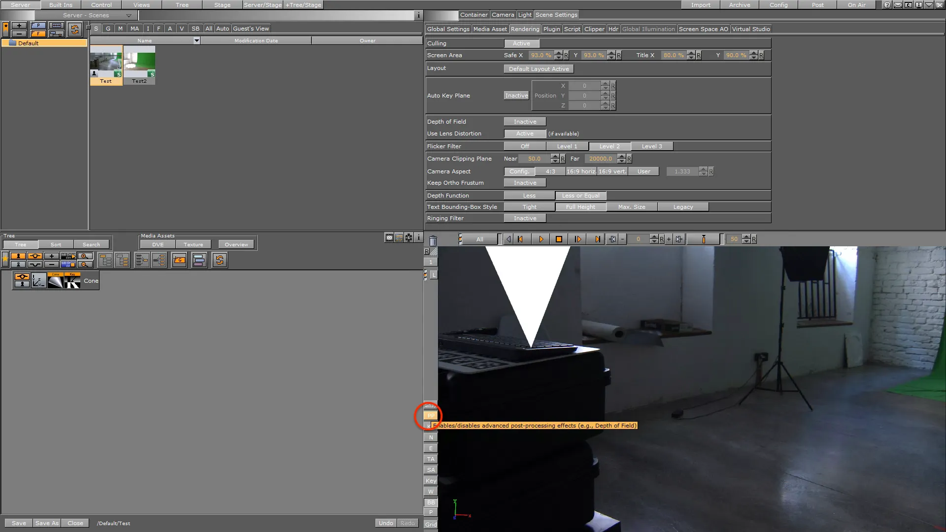Switch to the Plugin tab
946x532 pixels.
(551, 29)
